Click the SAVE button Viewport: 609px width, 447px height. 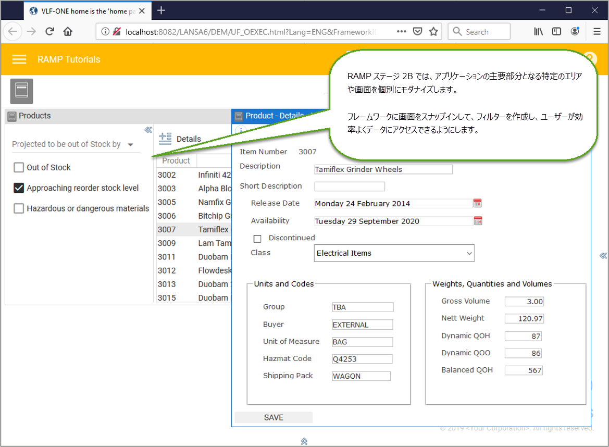(274, 417)
